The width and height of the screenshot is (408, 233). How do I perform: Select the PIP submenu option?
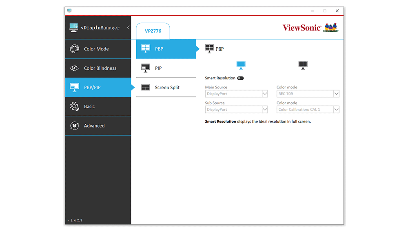pos(166,68)
